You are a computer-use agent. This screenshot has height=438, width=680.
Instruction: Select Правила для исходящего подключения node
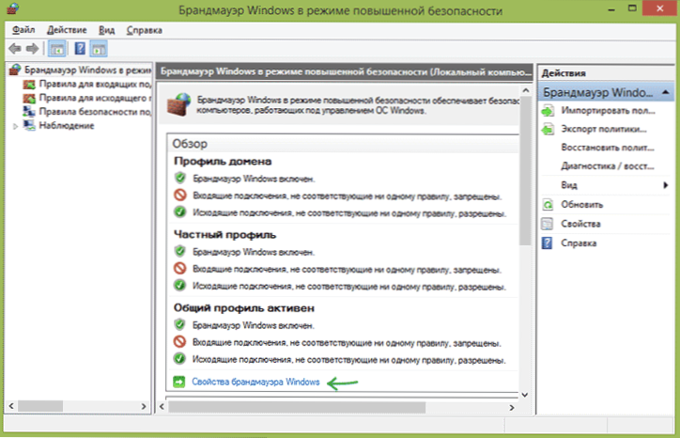click(x=95, y=98)
